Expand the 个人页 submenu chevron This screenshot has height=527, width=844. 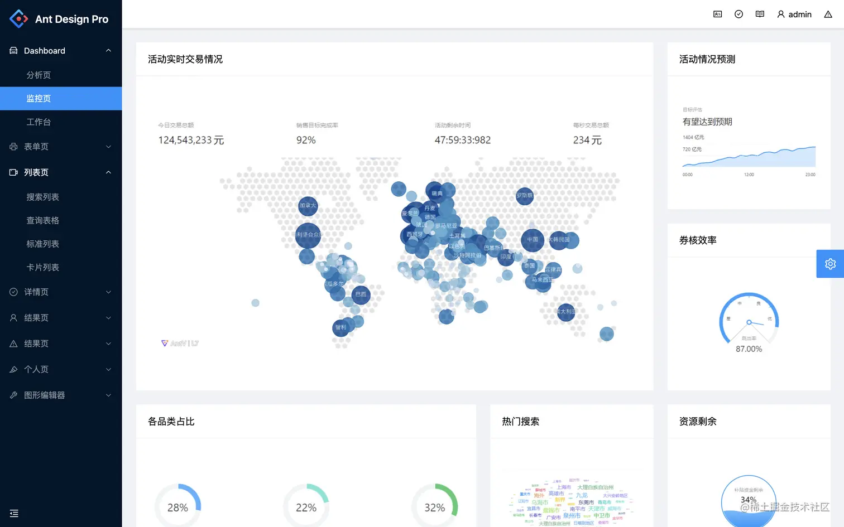click(108, 369)
